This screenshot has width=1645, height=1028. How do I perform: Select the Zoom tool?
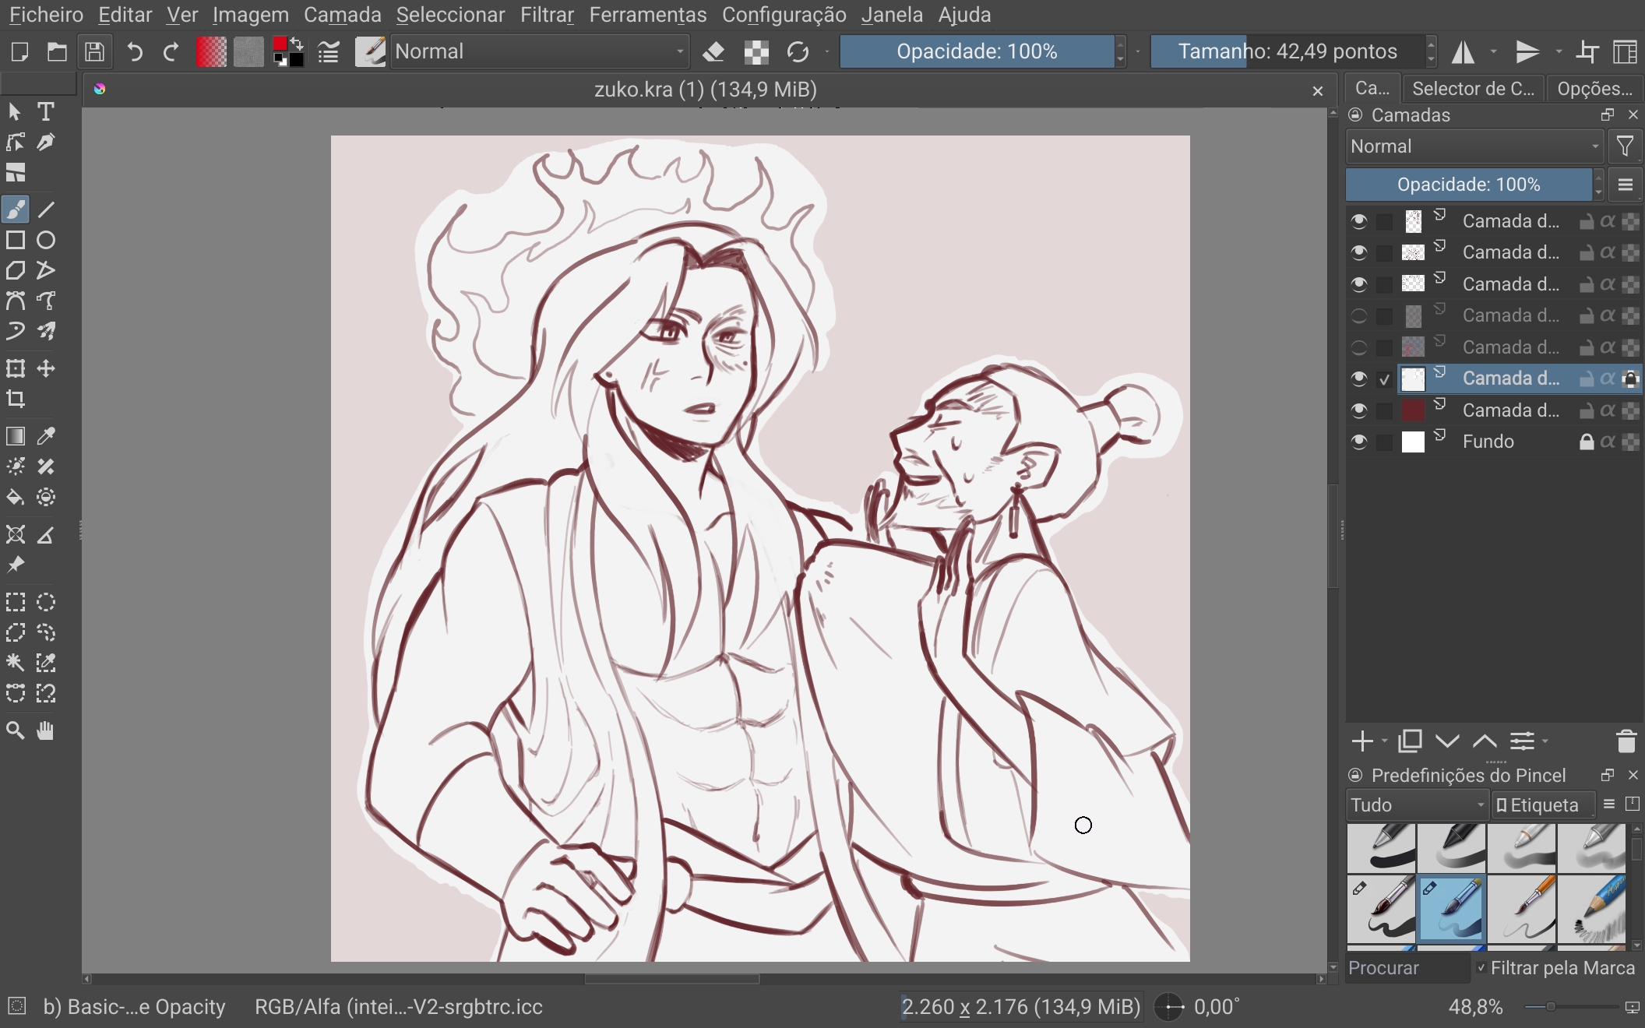pyautogui.click(x=16, y=731)
